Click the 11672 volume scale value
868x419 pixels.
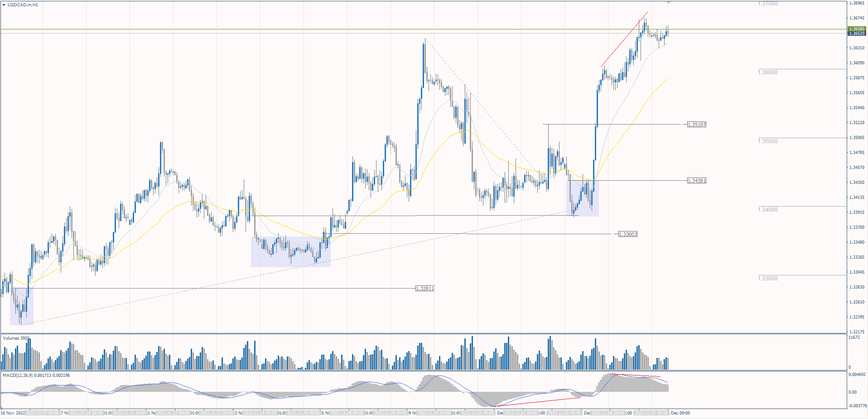pos(854,337)
